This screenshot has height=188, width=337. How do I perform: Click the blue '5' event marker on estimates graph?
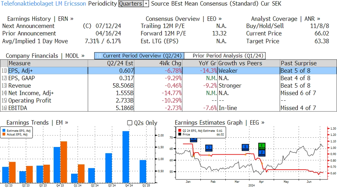[245, 147]
